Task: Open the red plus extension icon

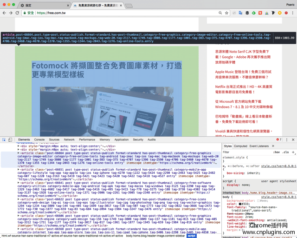Action: point(260,13)
